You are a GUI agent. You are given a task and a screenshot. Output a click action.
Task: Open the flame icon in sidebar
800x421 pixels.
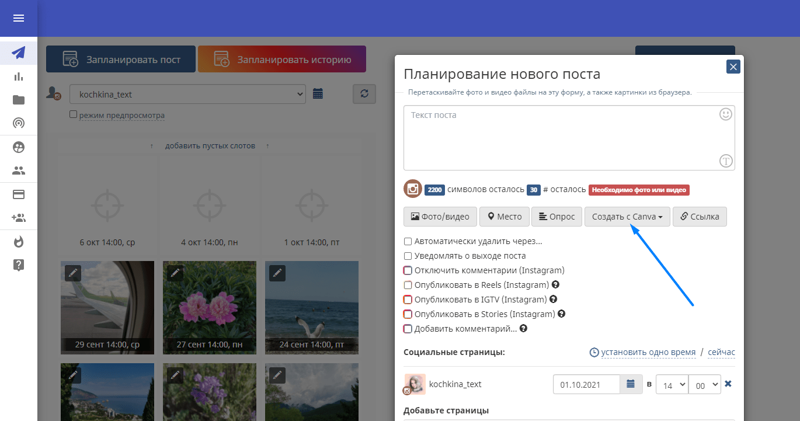pyautogui.click(x=19, y=242)
